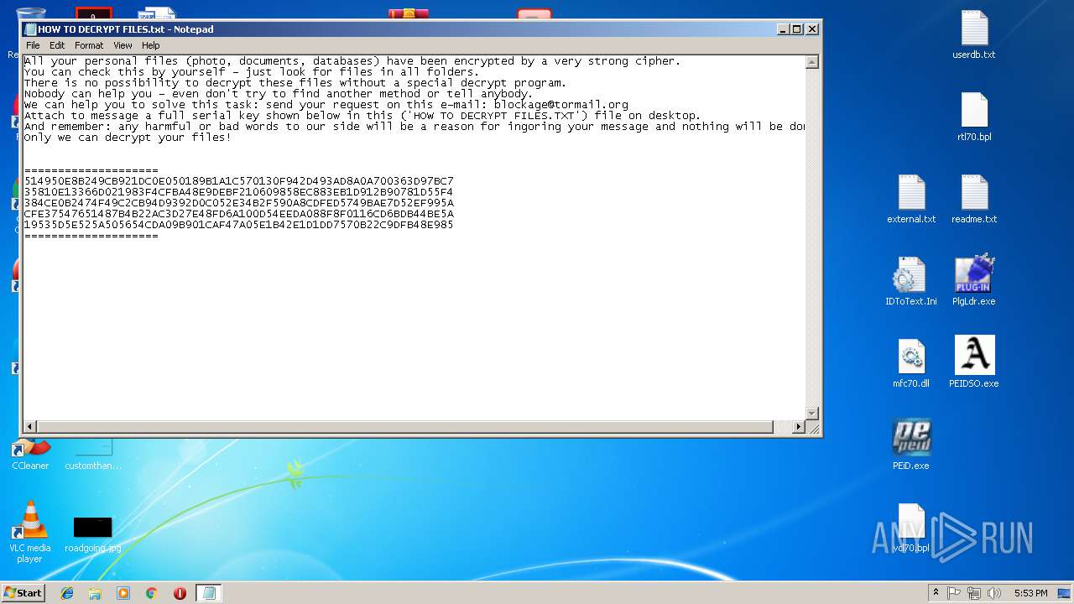1074x604 pixels.
Task: Select the rtl70.bpl desktop file
Action: tap(974, 117)
